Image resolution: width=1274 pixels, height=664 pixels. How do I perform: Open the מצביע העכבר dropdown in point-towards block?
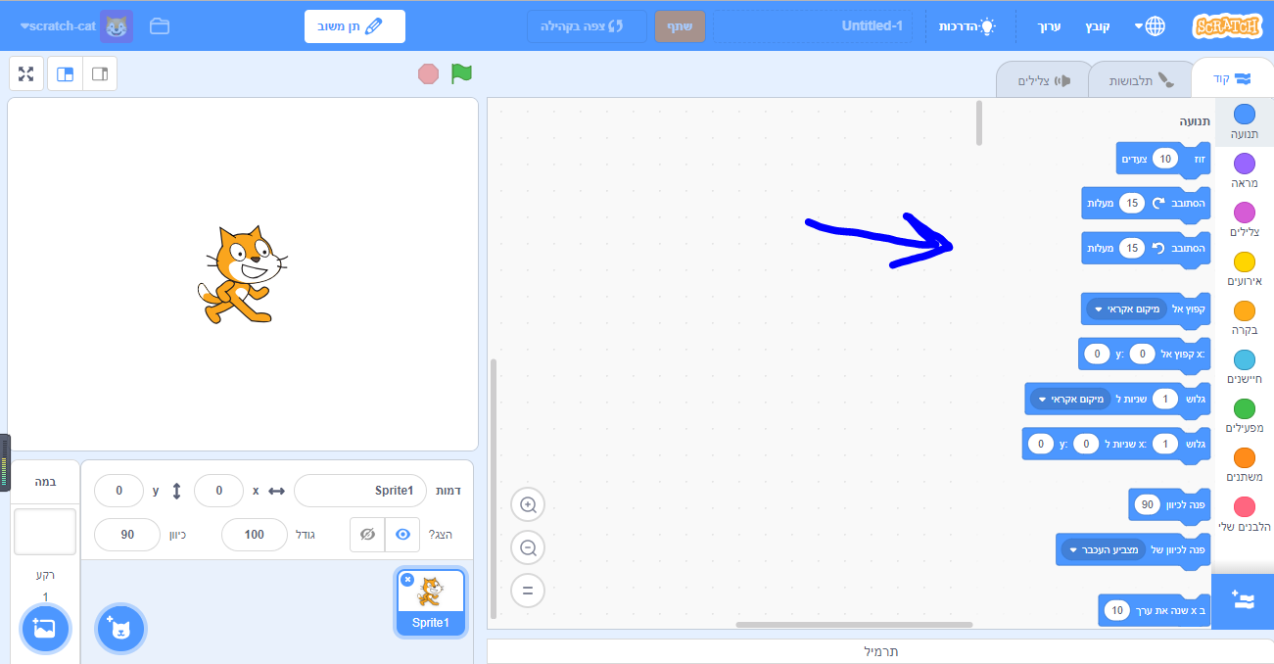click(x=1102, y=549)
